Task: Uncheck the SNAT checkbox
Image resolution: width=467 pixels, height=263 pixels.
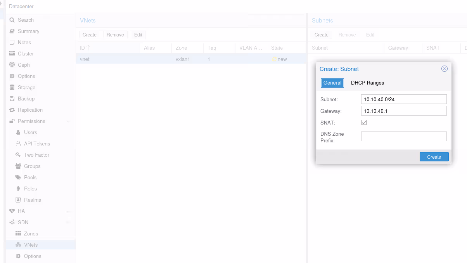Action: (364, 123)
